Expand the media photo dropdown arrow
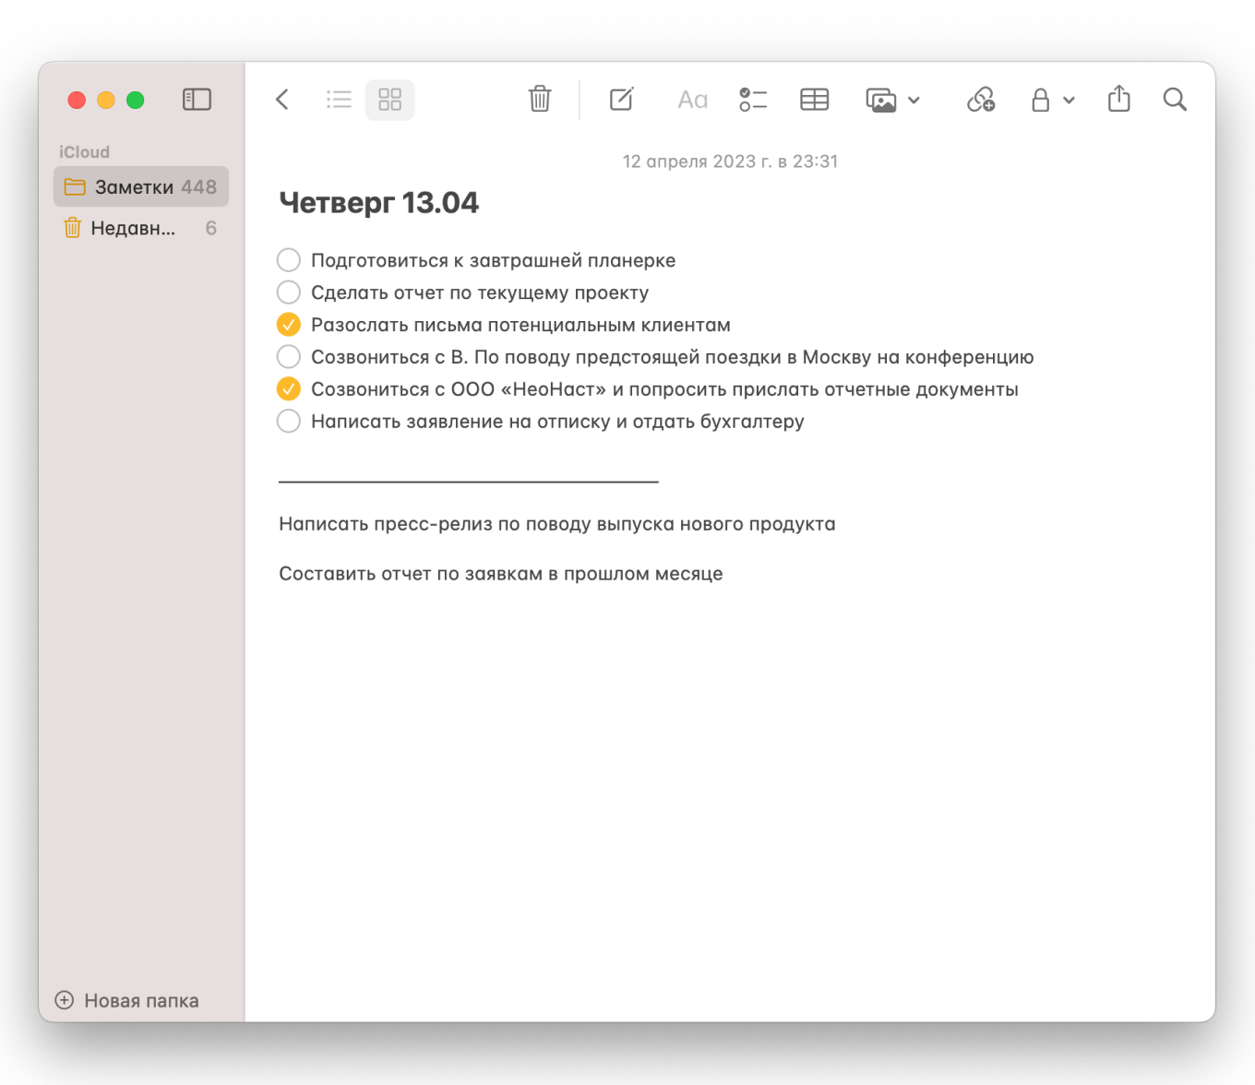 point(914,101)
